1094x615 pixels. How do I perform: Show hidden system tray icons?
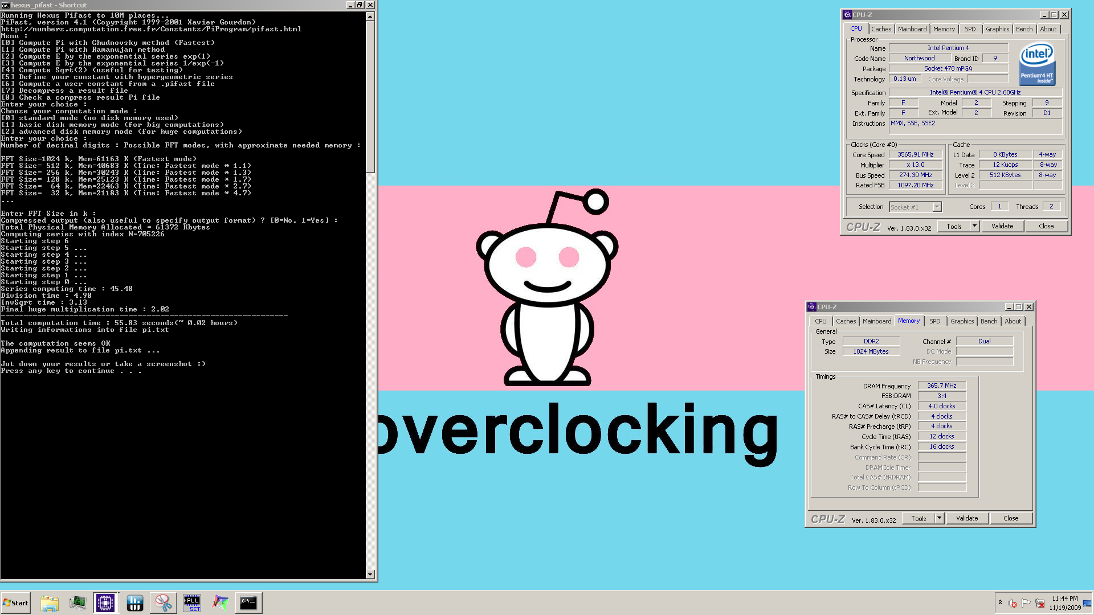point(1000,603)
